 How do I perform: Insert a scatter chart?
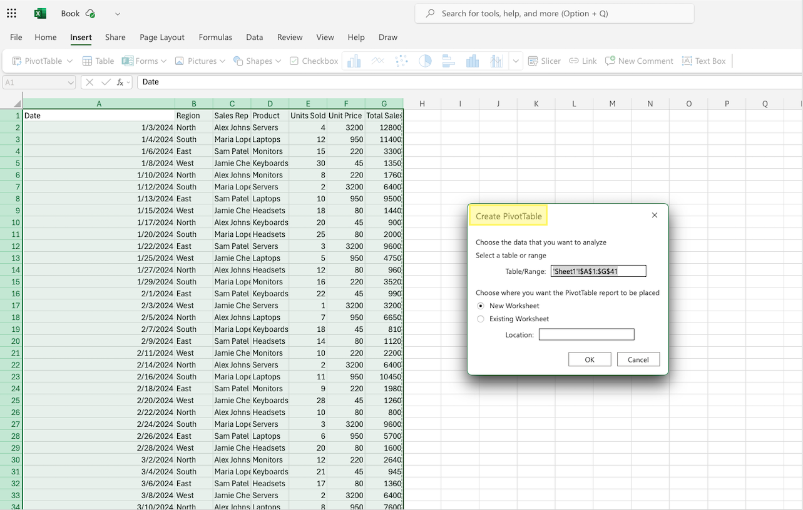[x=401, y=61]
